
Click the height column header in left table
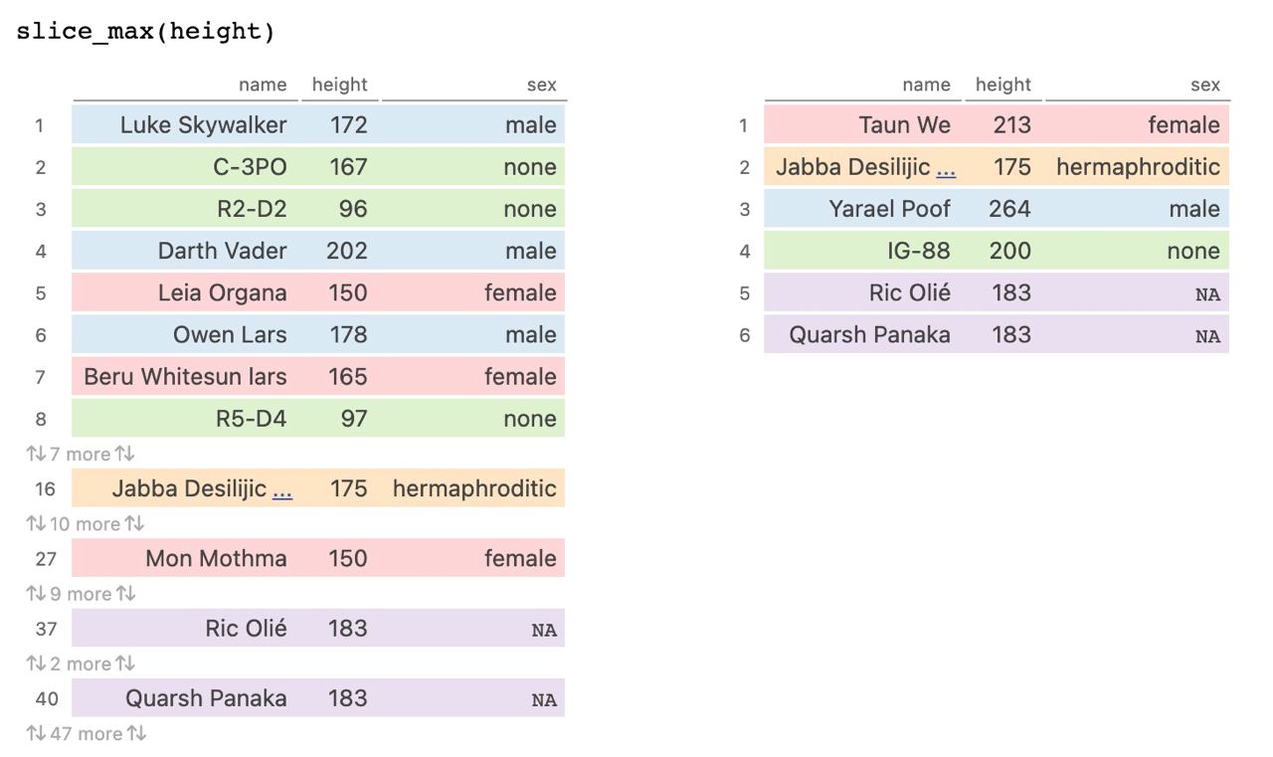339,86
